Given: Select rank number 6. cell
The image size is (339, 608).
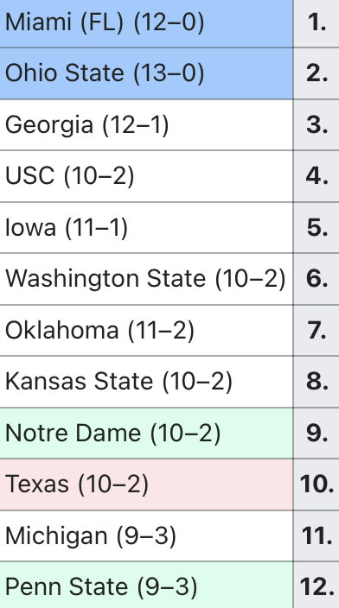Looking at the screenshot, I should 317,279.
